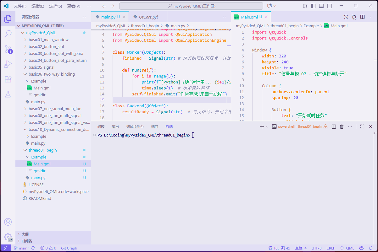Maximize the terminal panel size

pyautogui.click(x=362, y=126)
